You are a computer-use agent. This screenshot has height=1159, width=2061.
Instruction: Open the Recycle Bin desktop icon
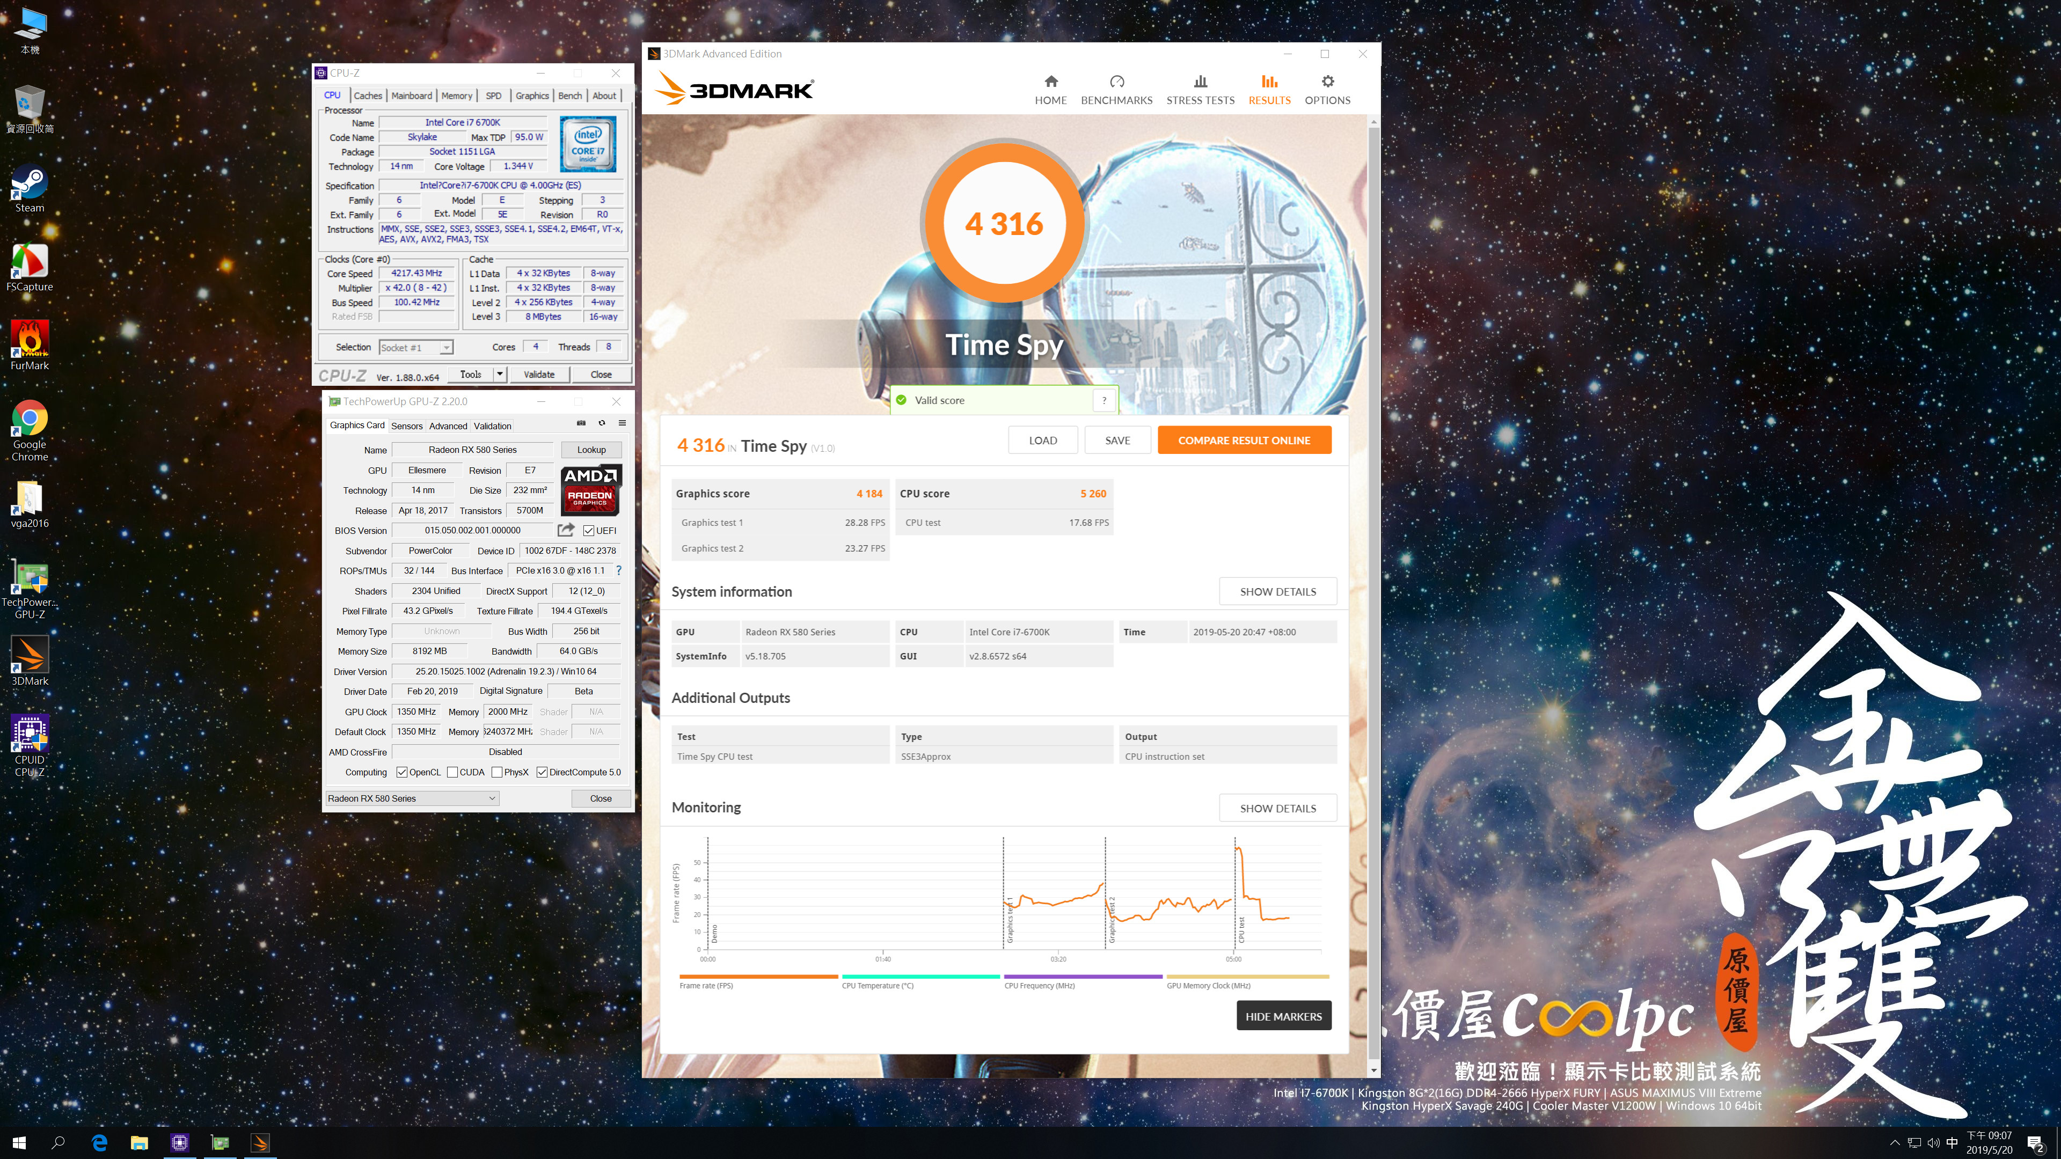pos(30,109)
